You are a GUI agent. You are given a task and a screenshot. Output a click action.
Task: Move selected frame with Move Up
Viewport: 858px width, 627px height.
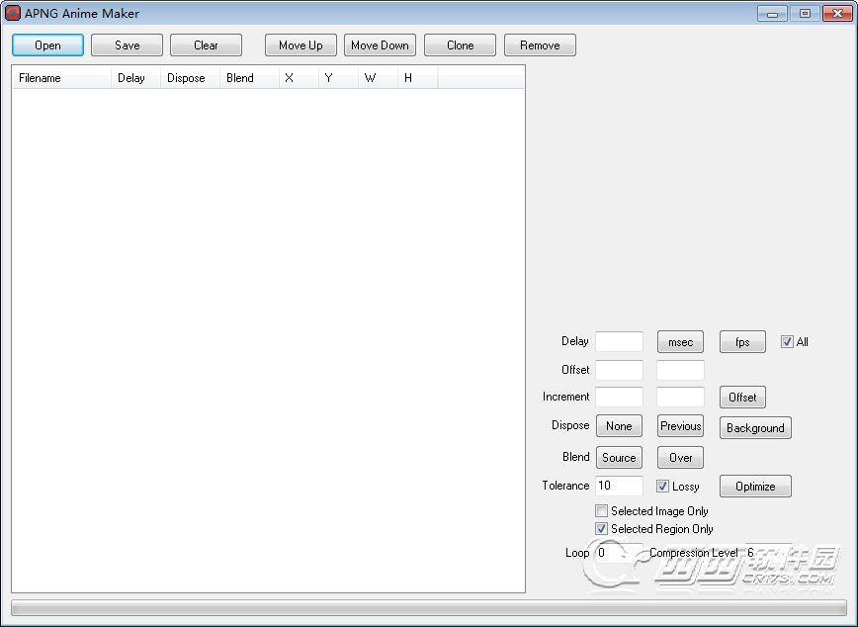(x=300, y=45)
